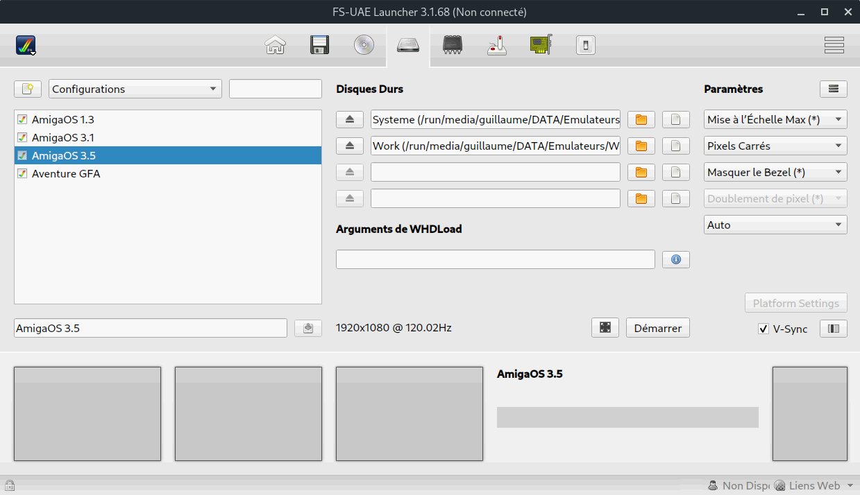This screenshot has width=860, height=495.
Task: Select the Hard Drives tab
Action: tap(408, 46)
